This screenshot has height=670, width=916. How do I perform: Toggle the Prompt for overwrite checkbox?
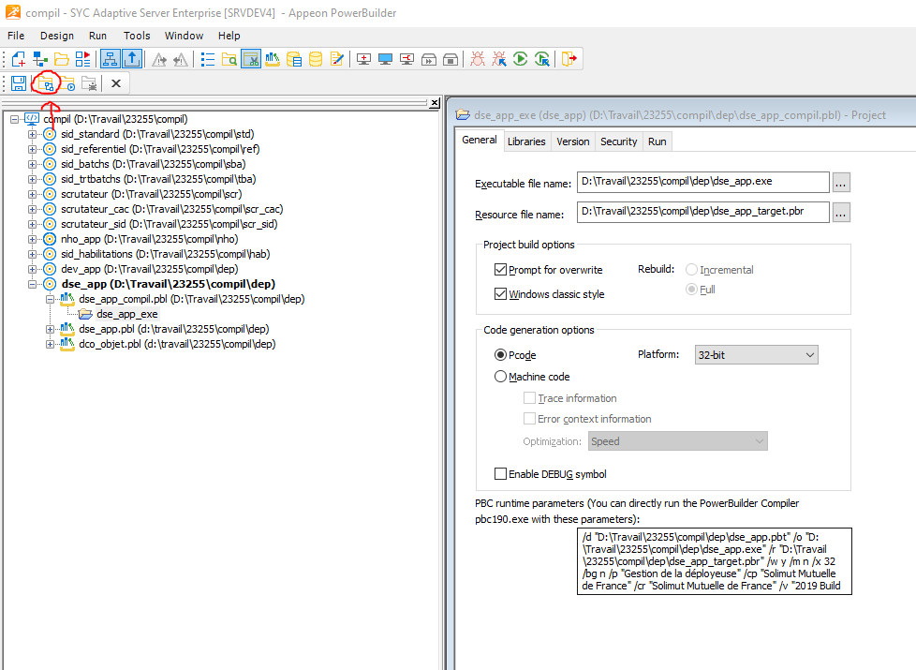coord(500,270)
